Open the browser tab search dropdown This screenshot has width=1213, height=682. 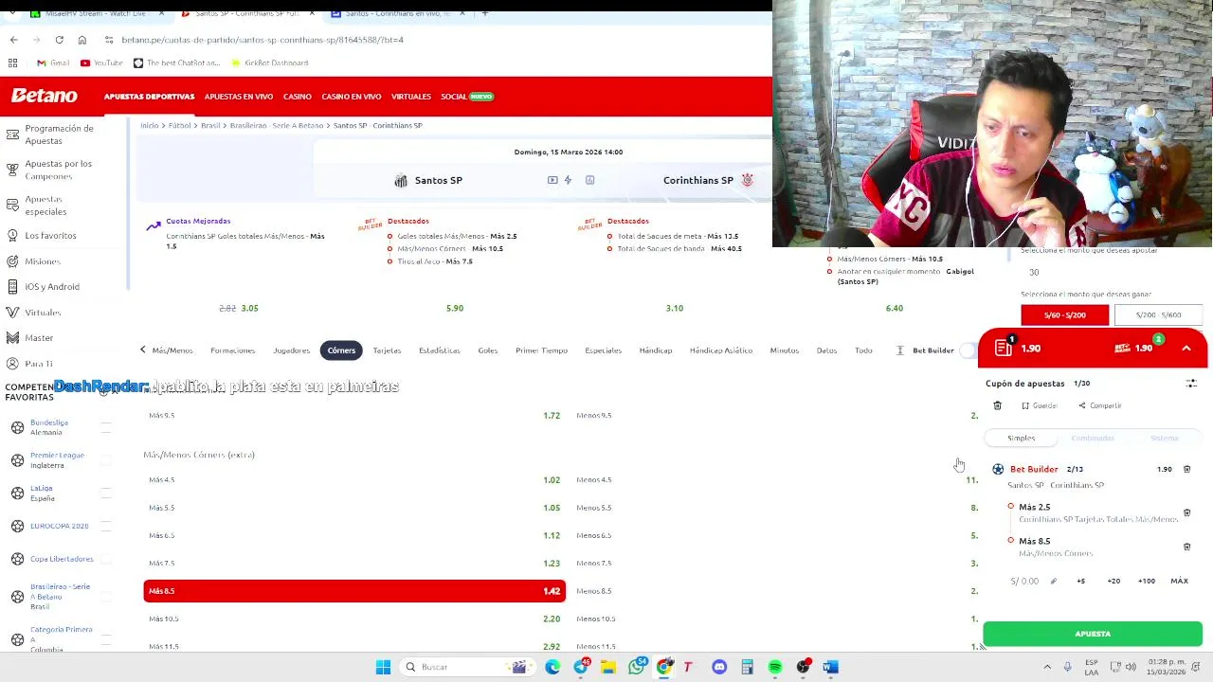(x=12, y=14)
